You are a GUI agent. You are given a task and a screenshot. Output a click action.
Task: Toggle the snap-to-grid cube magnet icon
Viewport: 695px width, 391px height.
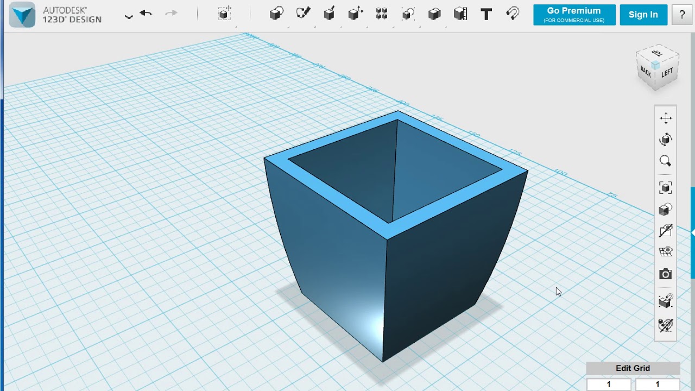[666, 300]
